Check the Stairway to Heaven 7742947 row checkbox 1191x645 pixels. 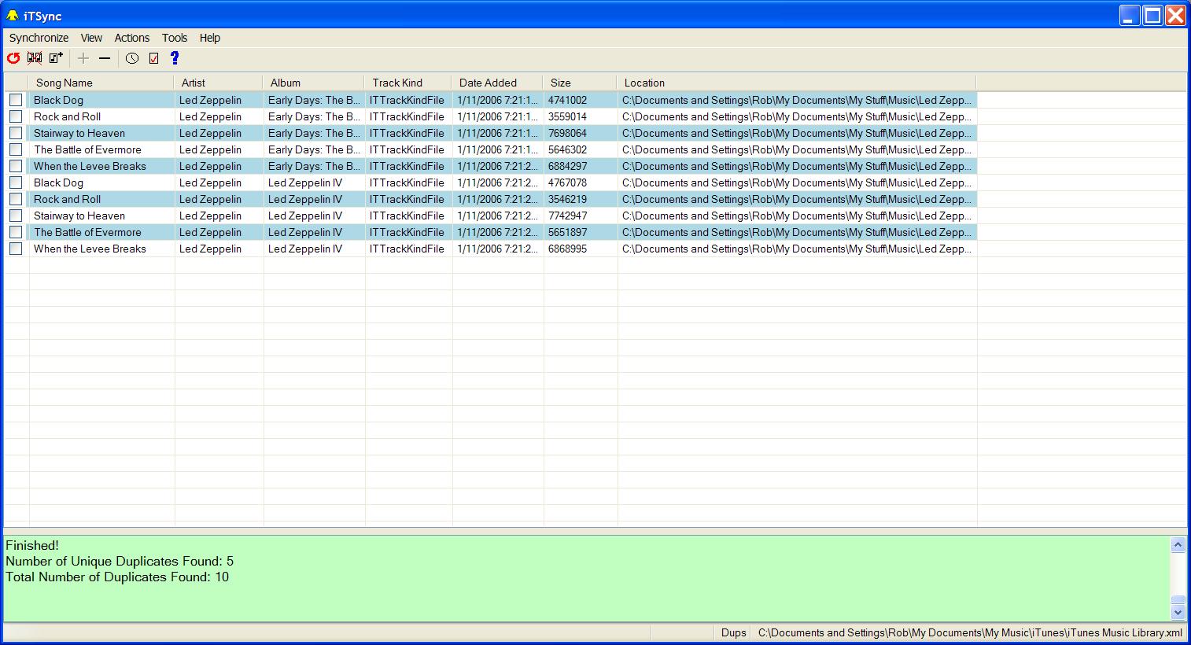click(x=16, y=216)
